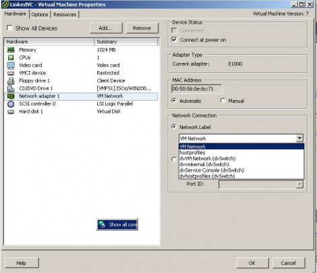Choose hostprofiles from the network list
This screenshot has height=273, width=317.
click(x=241, y=153)
